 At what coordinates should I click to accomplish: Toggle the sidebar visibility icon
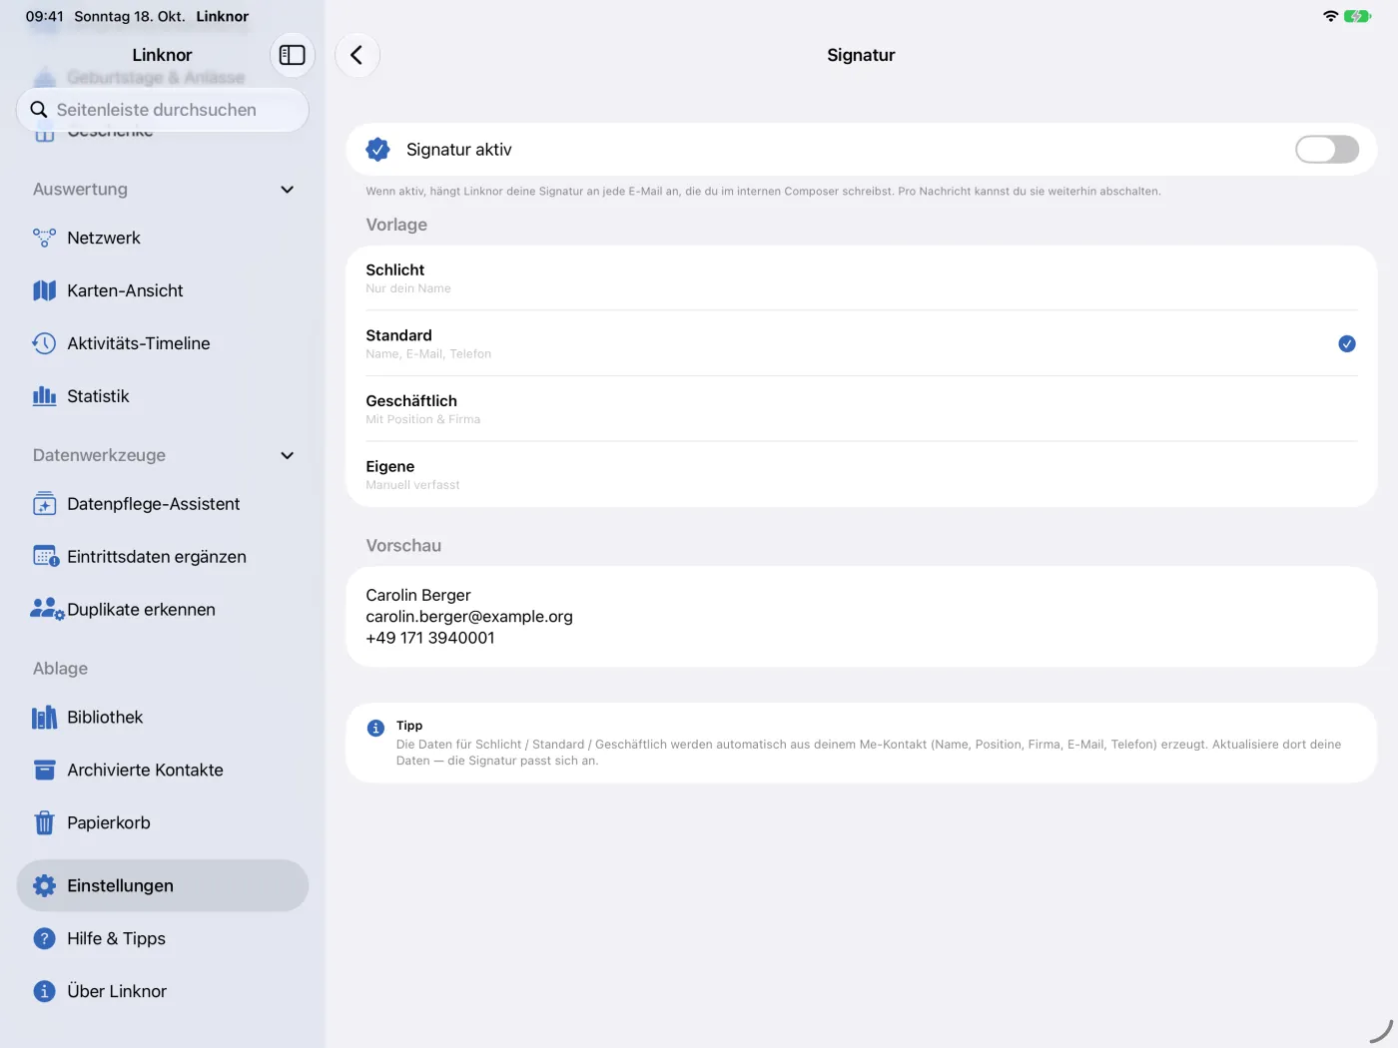point(292,55)
